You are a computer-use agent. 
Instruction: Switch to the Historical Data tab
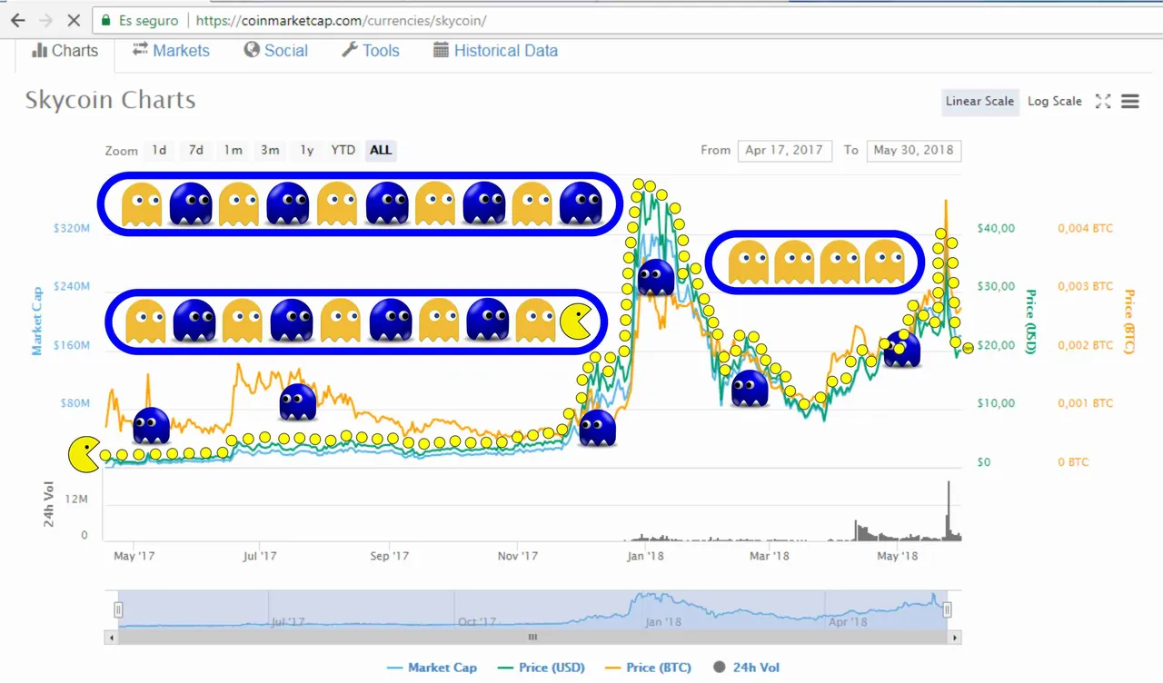pyautogui.click(x=495, y=51)
